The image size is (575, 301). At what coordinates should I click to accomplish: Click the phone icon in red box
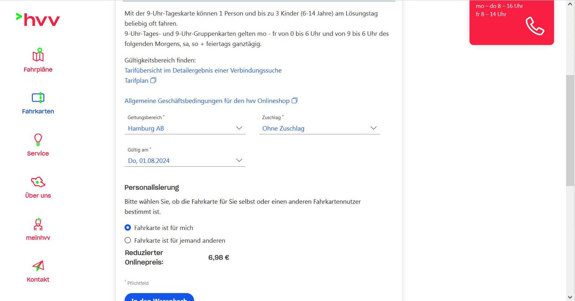pyautogui.click(x=535, y=26)
